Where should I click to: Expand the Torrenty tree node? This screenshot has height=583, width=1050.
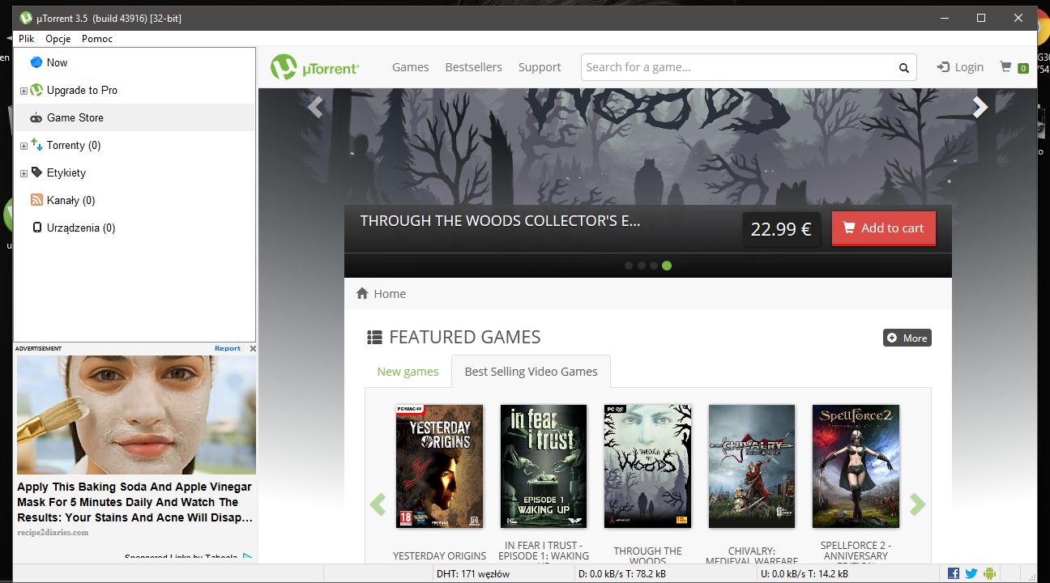point(23,146)
